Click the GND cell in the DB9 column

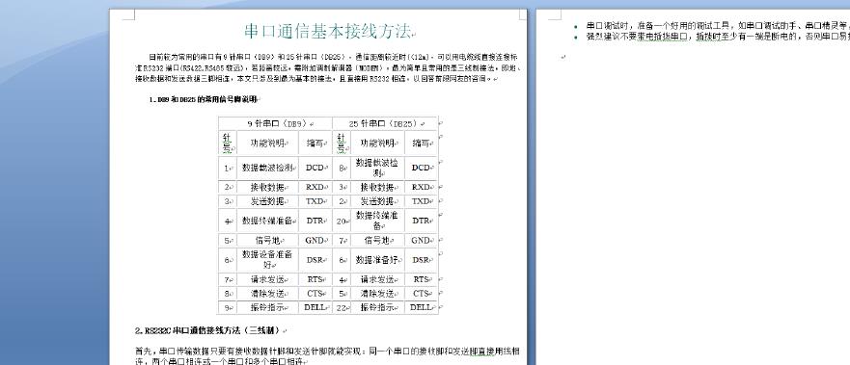(315, 240)
